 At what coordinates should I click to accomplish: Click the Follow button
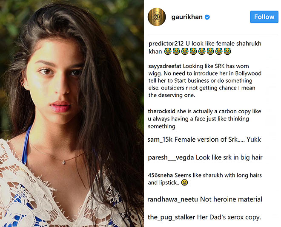coord(264,17)
